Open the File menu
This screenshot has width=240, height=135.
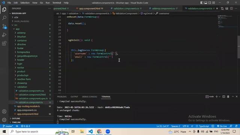click(x=9, y=3)
